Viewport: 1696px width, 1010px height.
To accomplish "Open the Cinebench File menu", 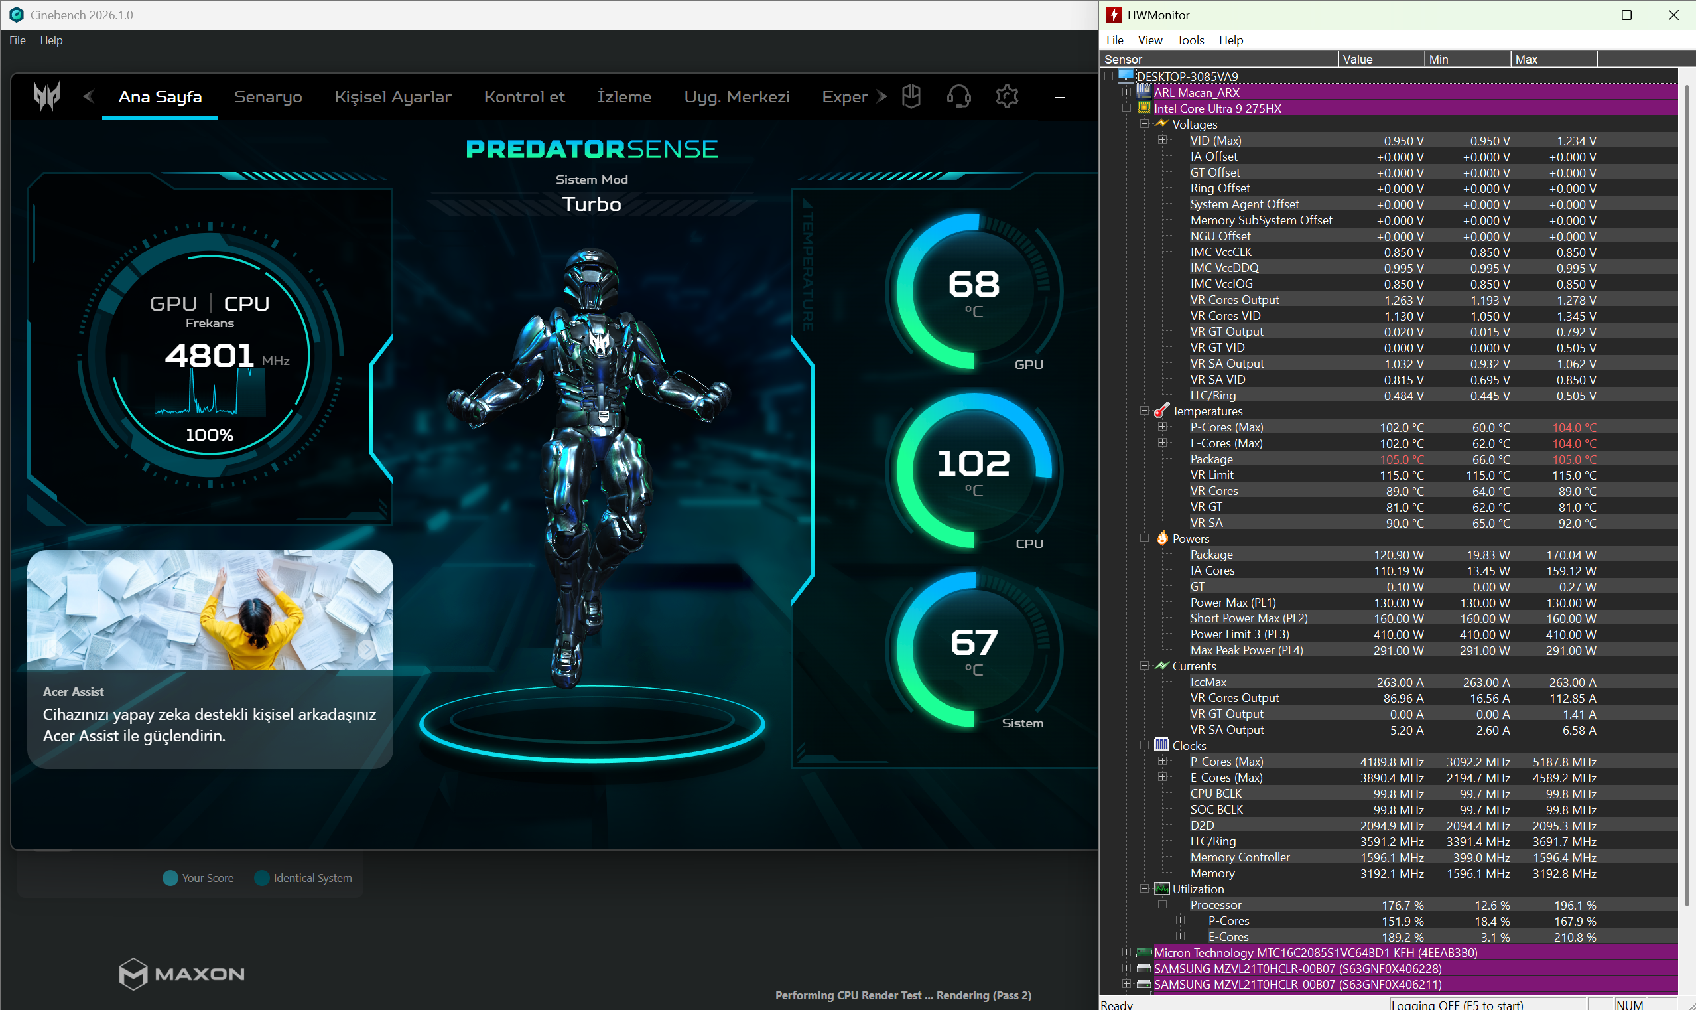I will pyautogui.click(x=17, y=40).
